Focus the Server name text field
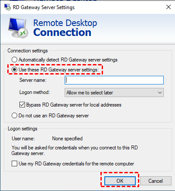Viewport: 175px width, 191px height. tap(114, 80)
